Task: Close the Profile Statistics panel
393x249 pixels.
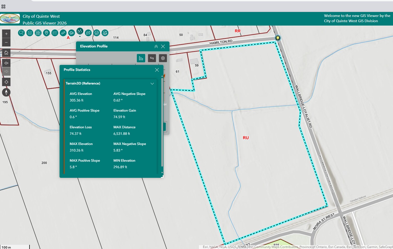Action: coord(157,70)
